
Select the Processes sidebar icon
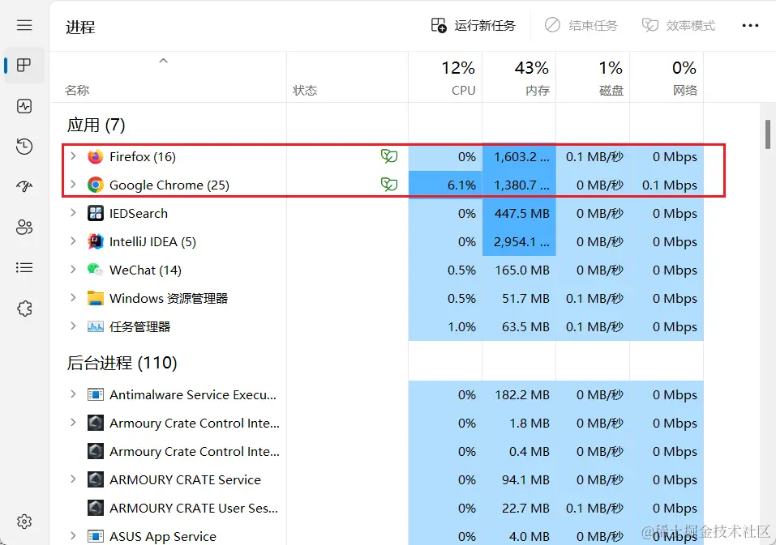pos(24,66)
